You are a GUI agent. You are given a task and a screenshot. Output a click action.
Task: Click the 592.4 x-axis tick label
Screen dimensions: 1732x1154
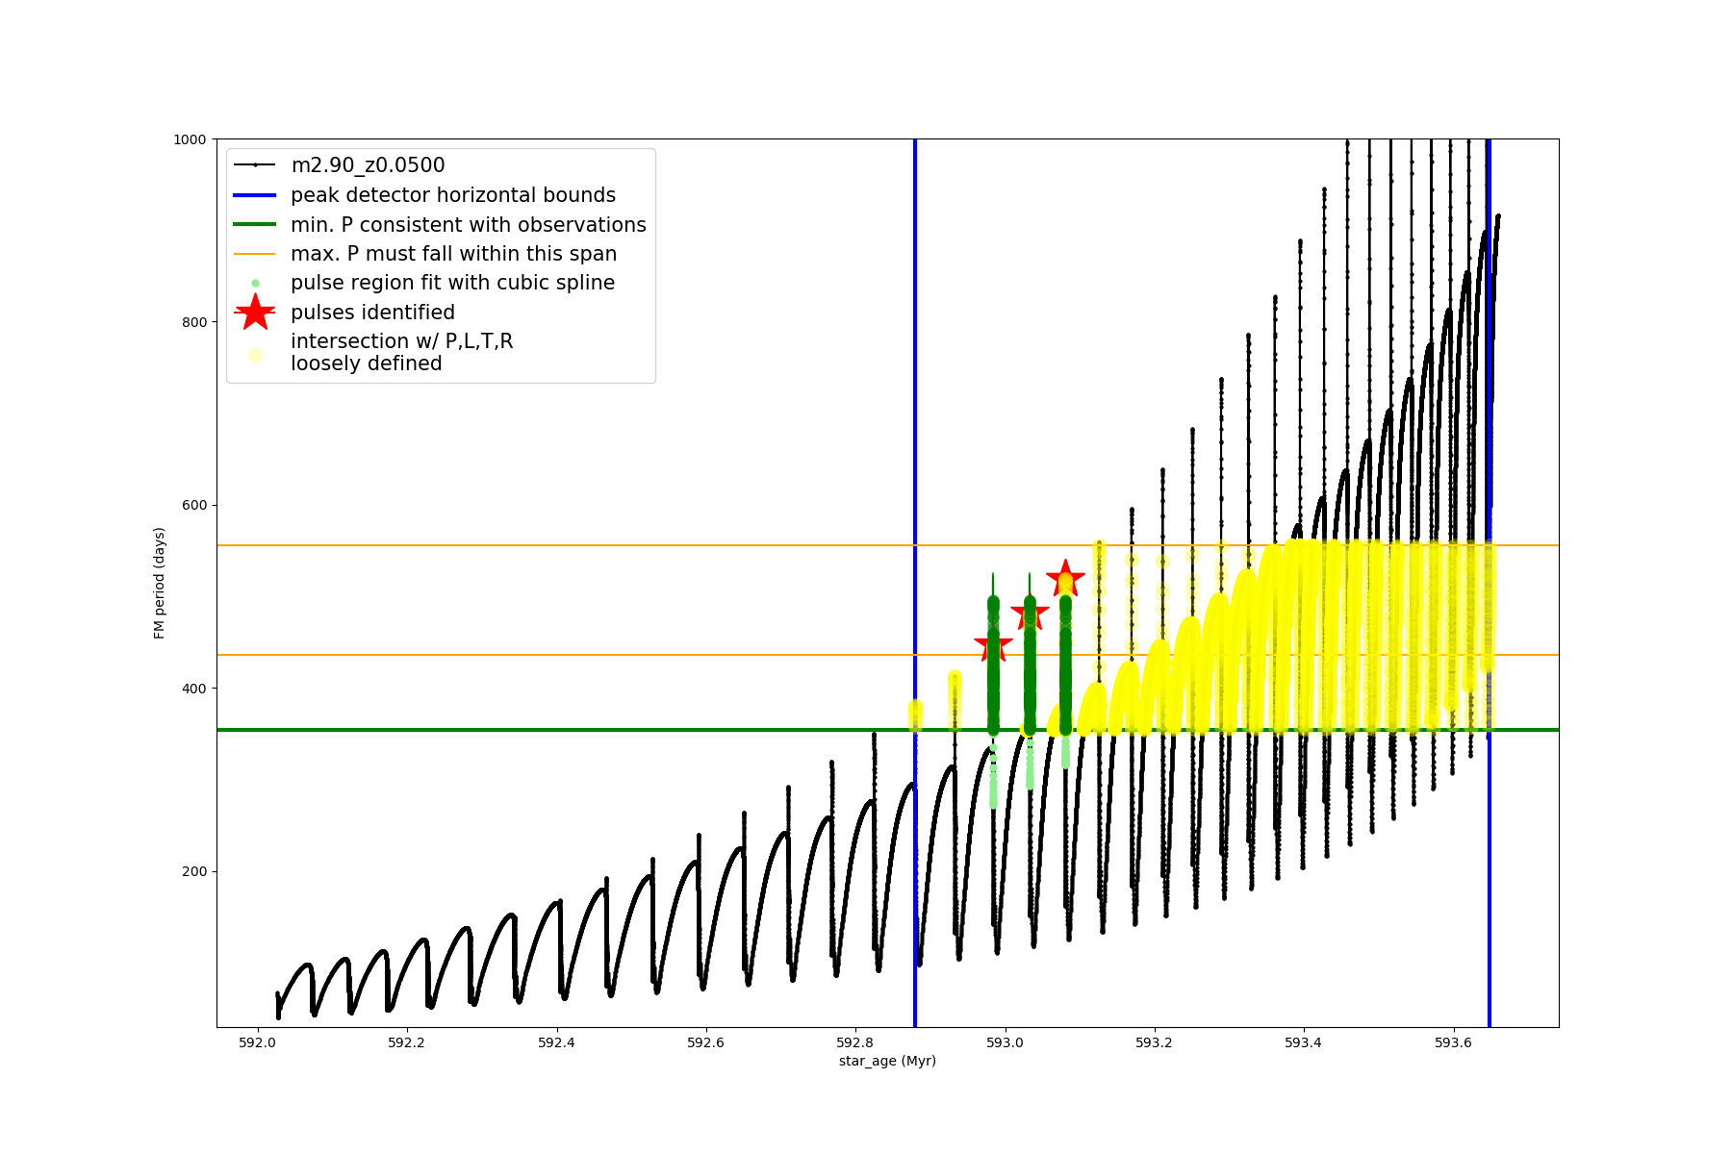tap(556, 1042)
